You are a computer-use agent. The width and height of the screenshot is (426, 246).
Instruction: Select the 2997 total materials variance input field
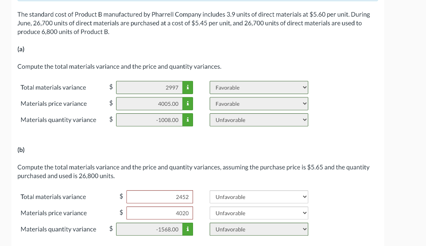149,87
